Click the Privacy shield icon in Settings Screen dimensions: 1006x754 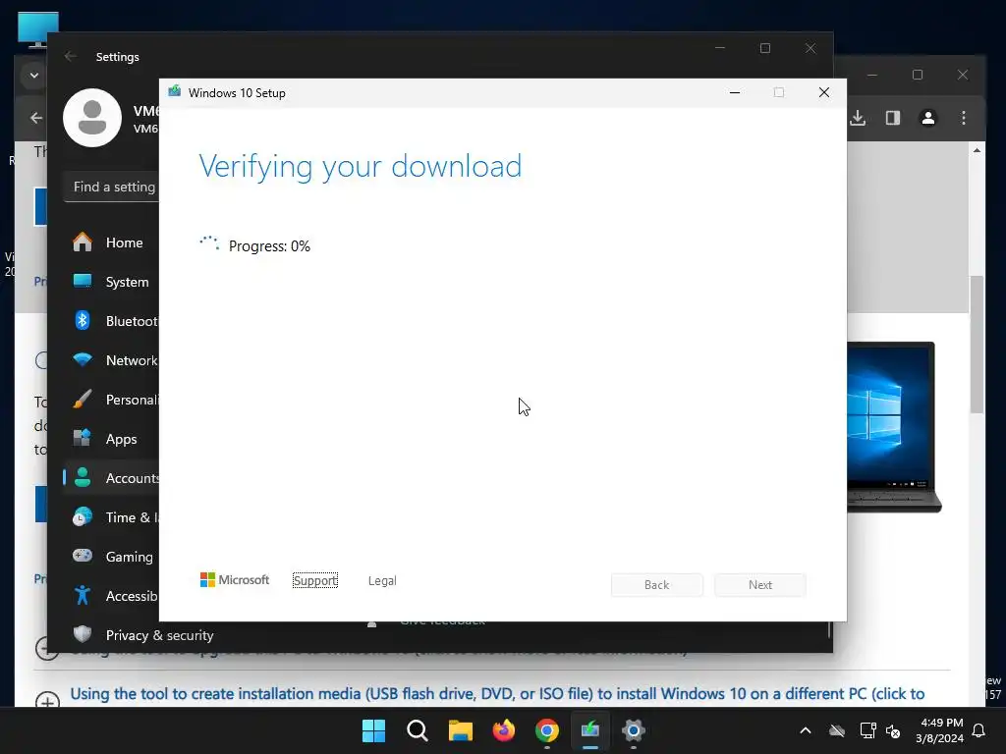pos(83,634)
